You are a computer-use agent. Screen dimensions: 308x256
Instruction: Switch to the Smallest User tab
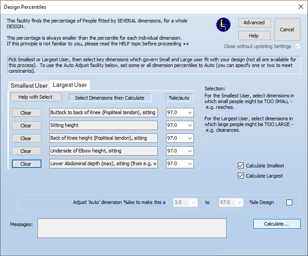[x=29, y=85]
